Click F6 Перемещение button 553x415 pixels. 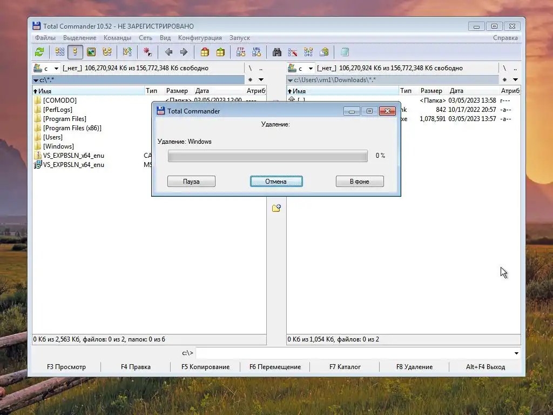275,367
